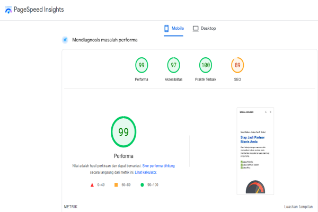Click the diagnose performance compass icon

point(65,40)
